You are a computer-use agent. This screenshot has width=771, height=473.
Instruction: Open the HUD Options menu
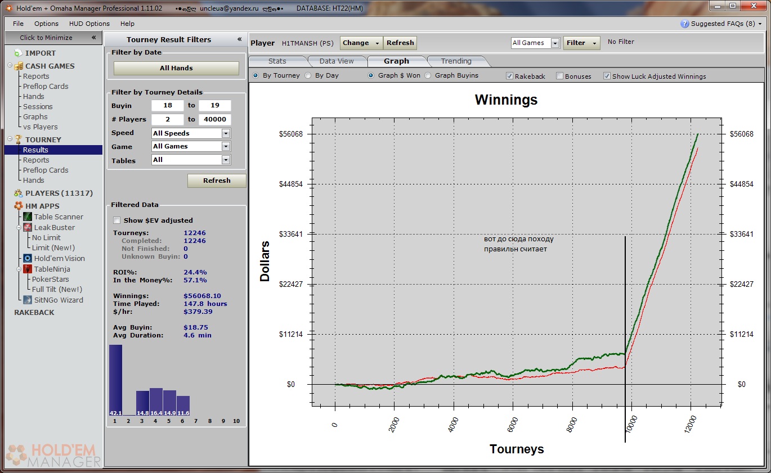click(x=89, y=24)
